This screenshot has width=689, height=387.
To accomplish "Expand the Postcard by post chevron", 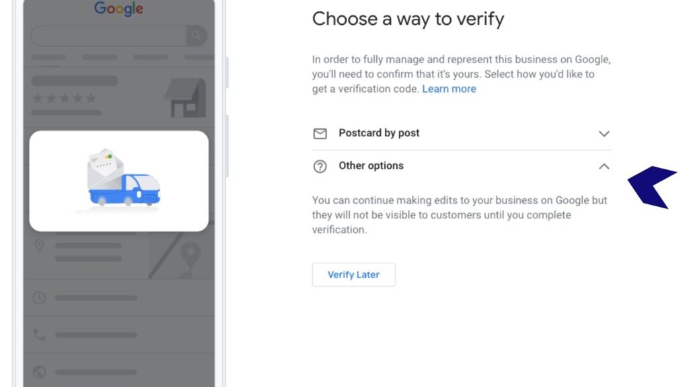I will pyautogui.click(x=604, y=134).
